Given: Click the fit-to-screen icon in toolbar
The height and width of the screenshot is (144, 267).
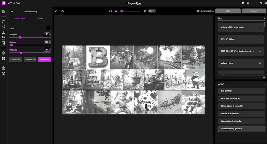Looking at the screenshot, I should (x=110, y=11).
